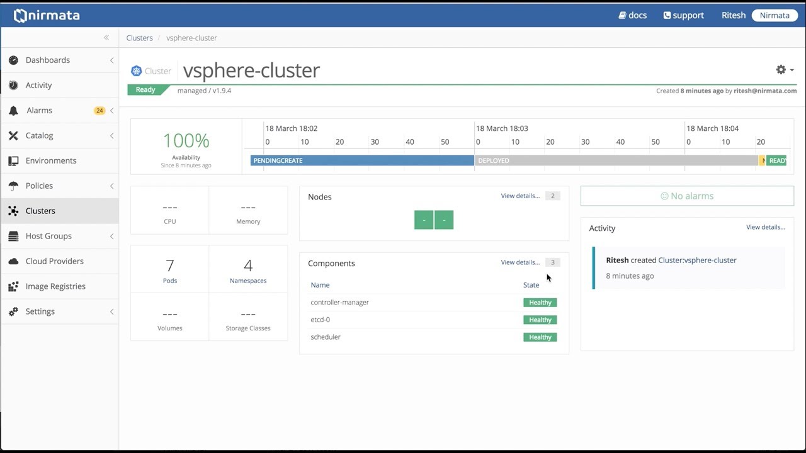Click the Image Registries icon
This screenshot has width=806, height=453.
click(x=13, y=287)
